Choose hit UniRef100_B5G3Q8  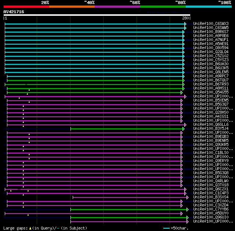point(211,173)
